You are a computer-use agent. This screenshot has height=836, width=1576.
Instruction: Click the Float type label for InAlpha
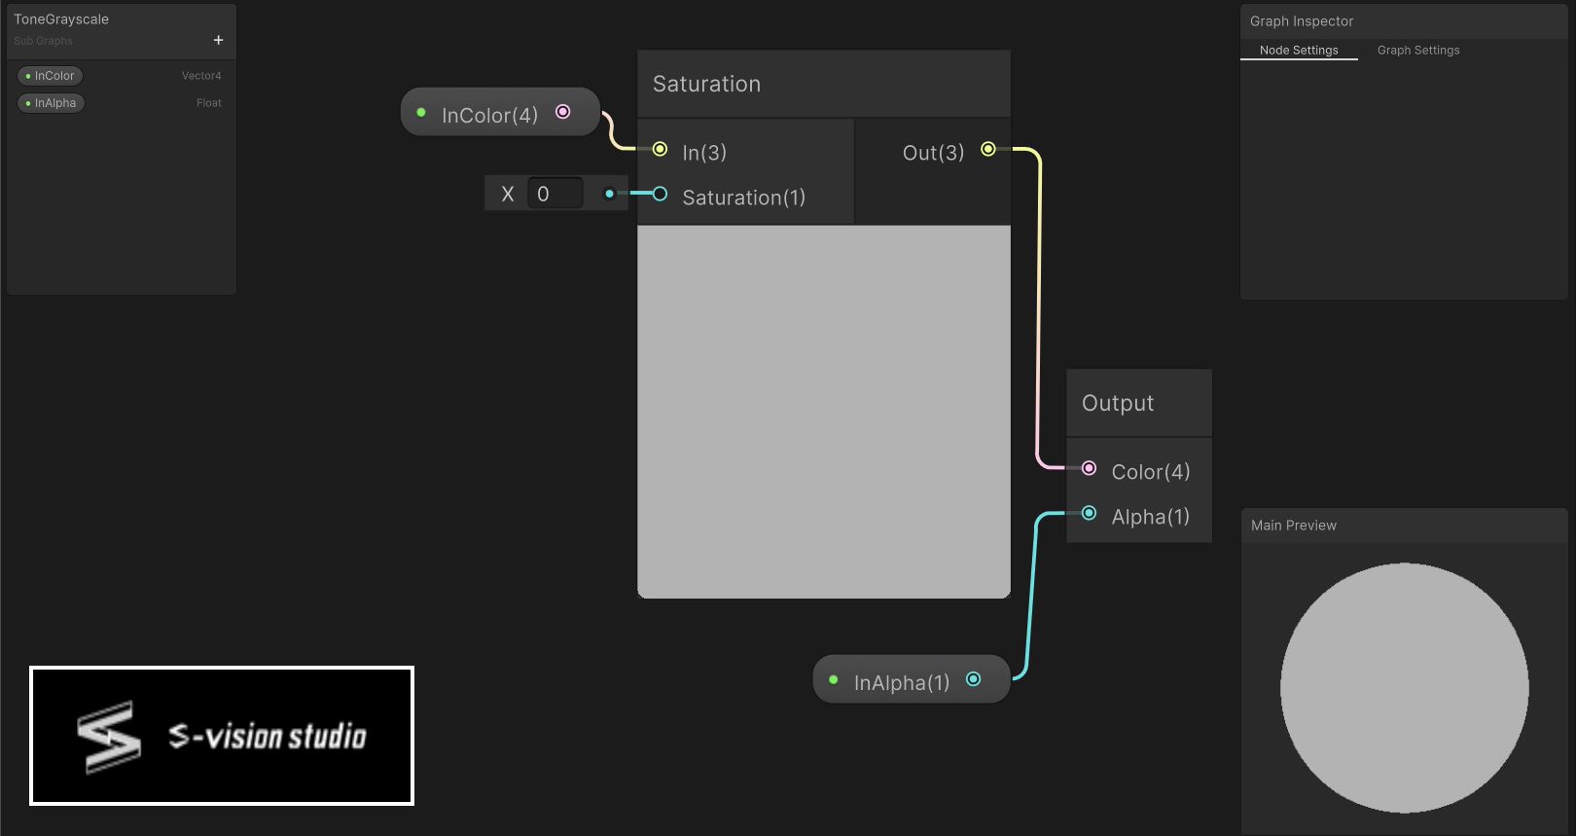(x=209, y=103)
